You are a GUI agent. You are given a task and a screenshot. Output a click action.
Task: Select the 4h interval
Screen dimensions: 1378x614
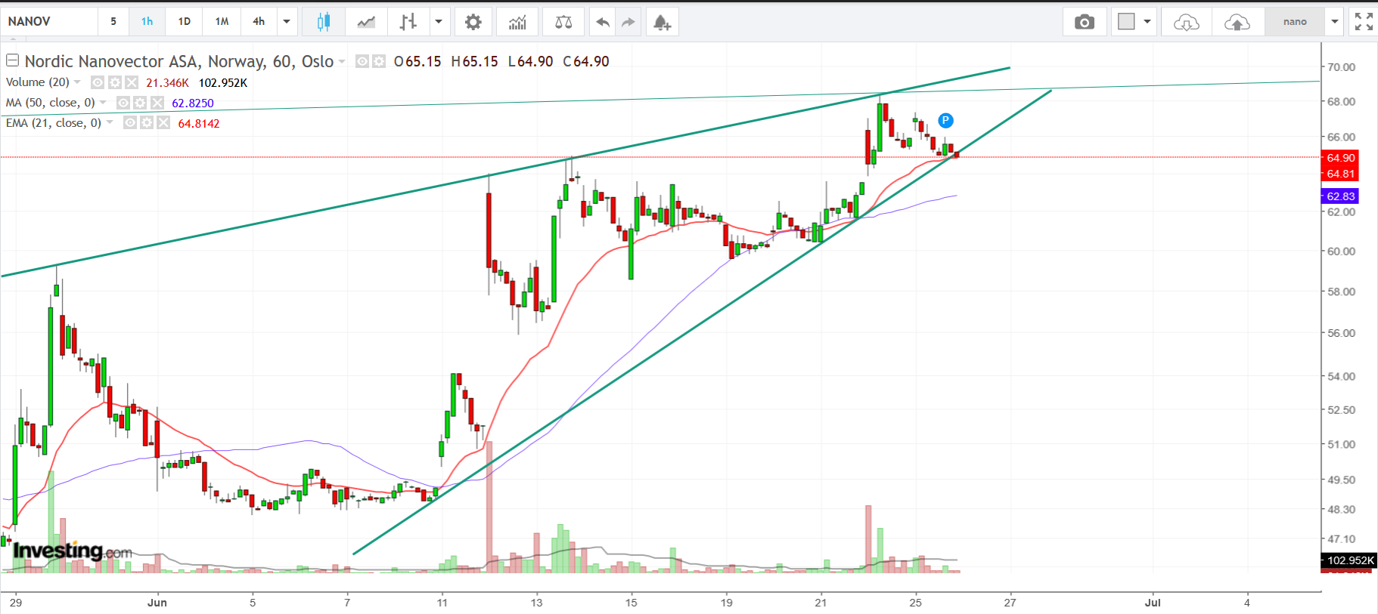(x=259, y=22)
